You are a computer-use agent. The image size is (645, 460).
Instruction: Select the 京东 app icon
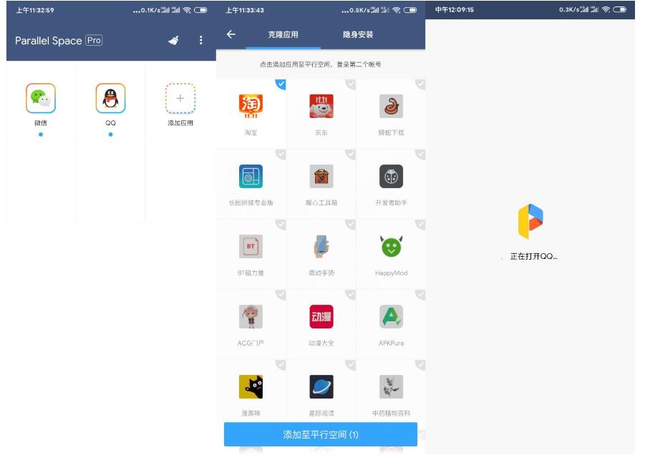(321, 106)
